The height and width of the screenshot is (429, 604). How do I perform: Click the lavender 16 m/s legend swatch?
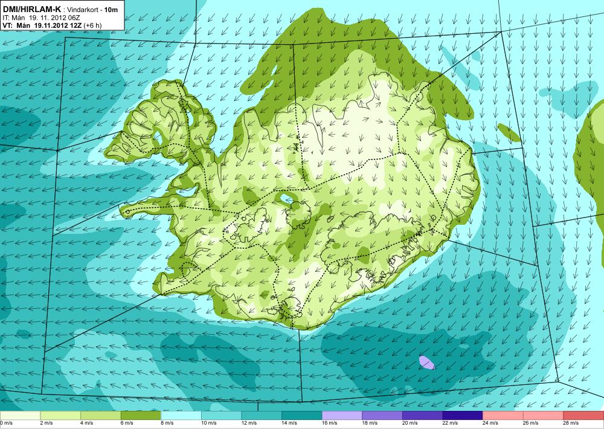click(342, 415)
